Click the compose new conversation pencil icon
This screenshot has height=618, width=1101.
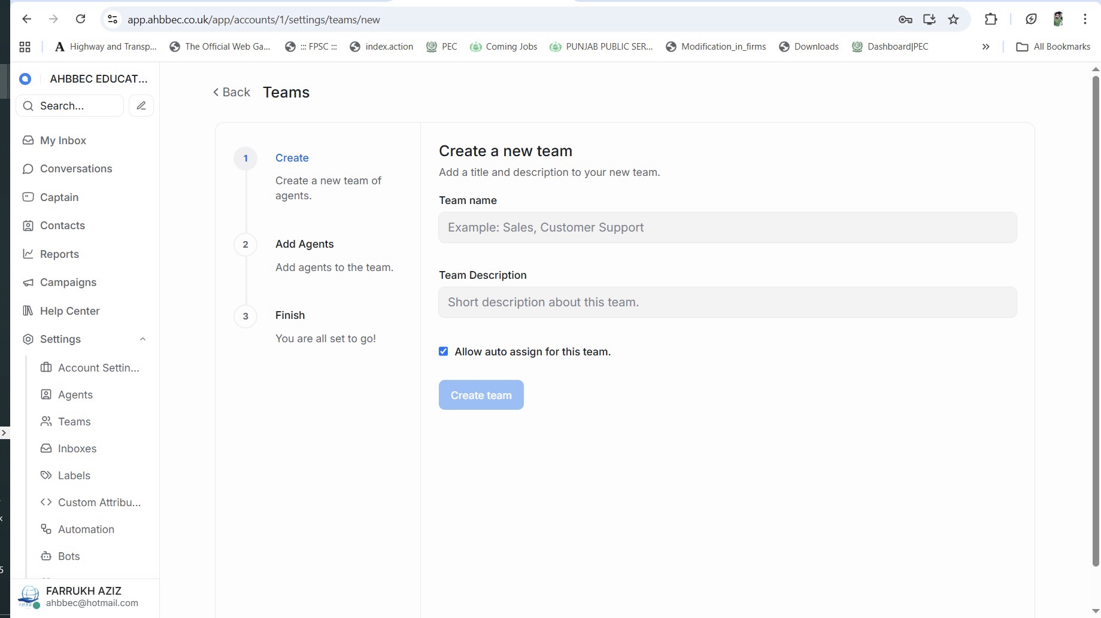[141, 106]
